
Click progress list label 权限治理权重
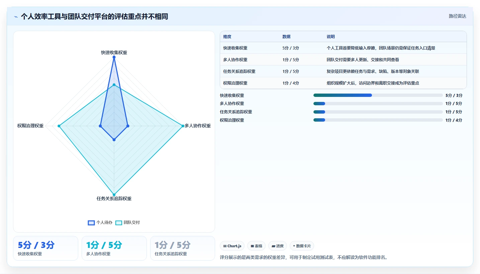(x=232, y=120)
